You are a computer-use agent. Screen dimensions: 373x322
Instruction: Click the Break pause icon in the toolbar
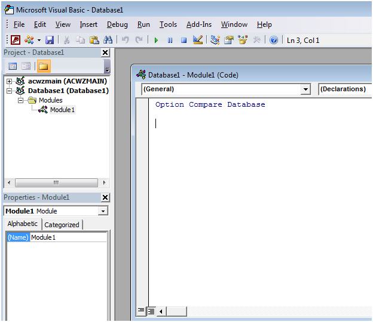170,41
